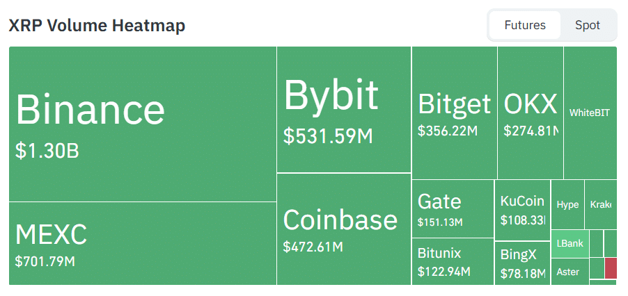Click the Binance tile in the heatmap
This screenshot has width=628, height=296.
click(x=142, y=124)
